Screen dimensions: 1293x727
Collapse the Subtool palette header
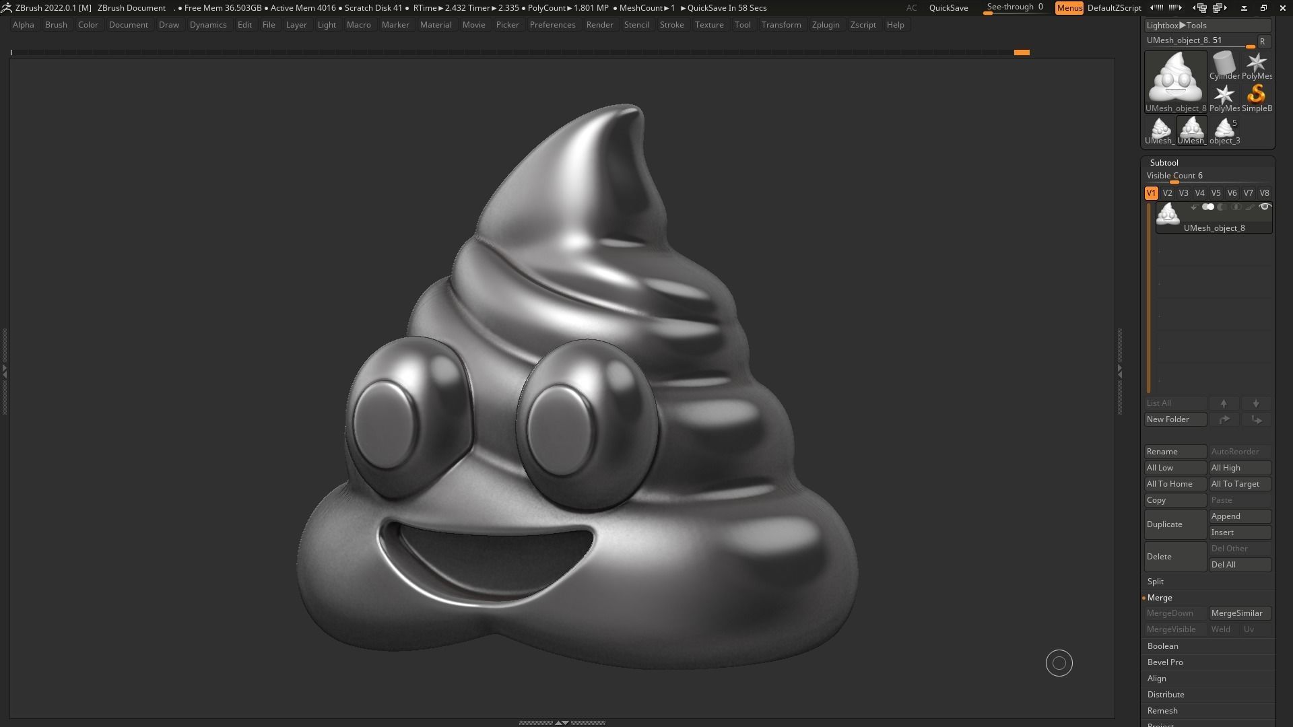pos(1164,163)
